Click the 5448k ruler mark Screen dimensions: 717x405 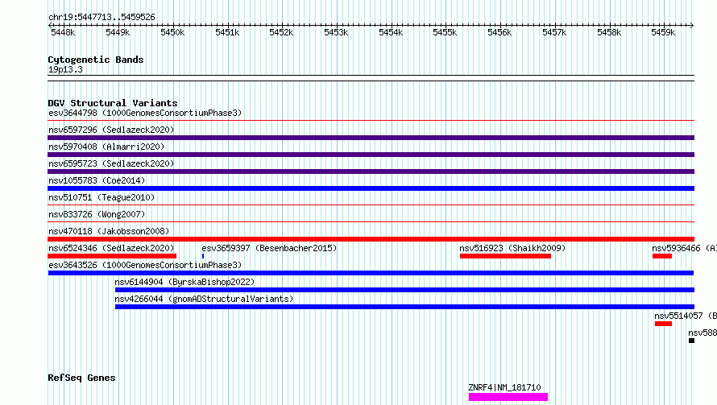[63, 32]
